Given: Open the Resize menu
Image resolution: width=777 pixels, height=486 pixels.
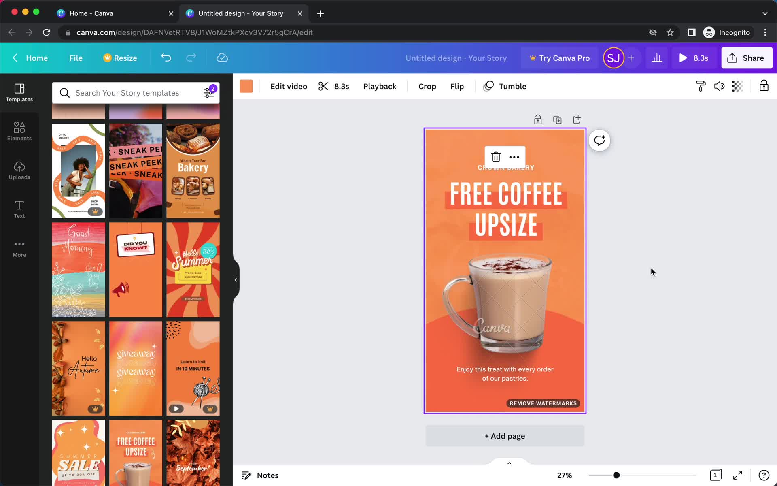Looking at the screenshot, I should (120, 58).
